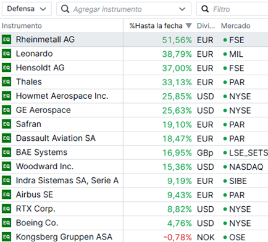Click the EQ icon beside Boeing Co.
The width and height of the screenshot is (268, 242).
pos(6,223)
